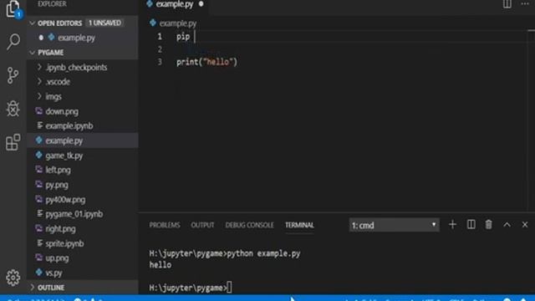Viewport: 535px width, 301px height.
Task: Open the Source Control view
Action: [x=13, y=75]
